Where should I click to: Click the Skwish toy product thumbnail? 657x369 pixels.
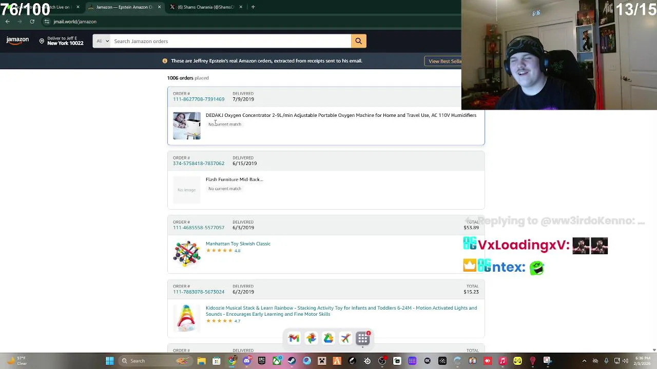[187, 254]
